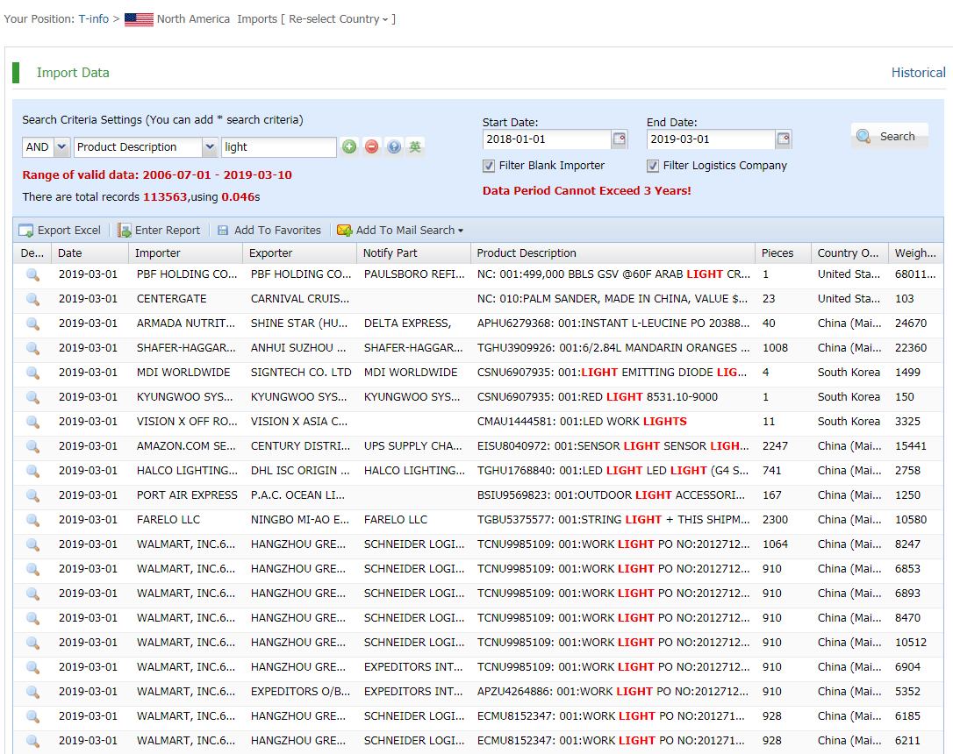953x754 pixels.
Task: Click the US flag icon in breadcrumb
Action: tap(139, 19)
